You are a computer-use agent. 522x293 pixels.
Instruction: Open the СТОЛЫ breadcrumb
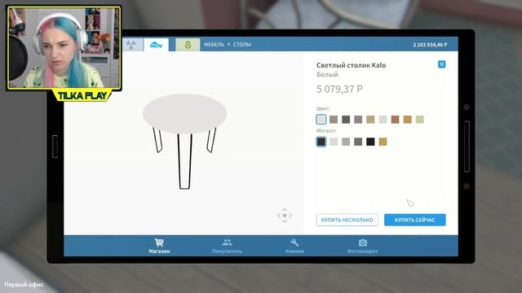point(242,45)
